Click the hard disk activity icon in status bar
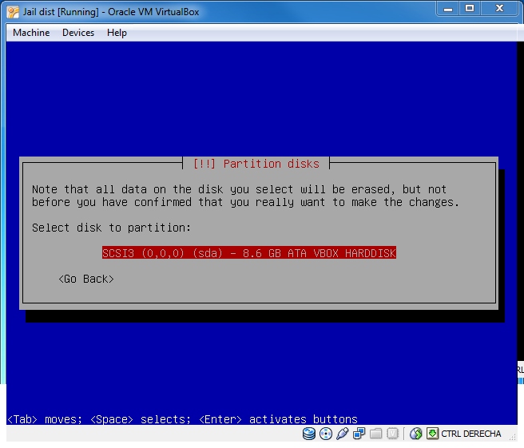Screen dimensions: 524x448 coord(309,434)
